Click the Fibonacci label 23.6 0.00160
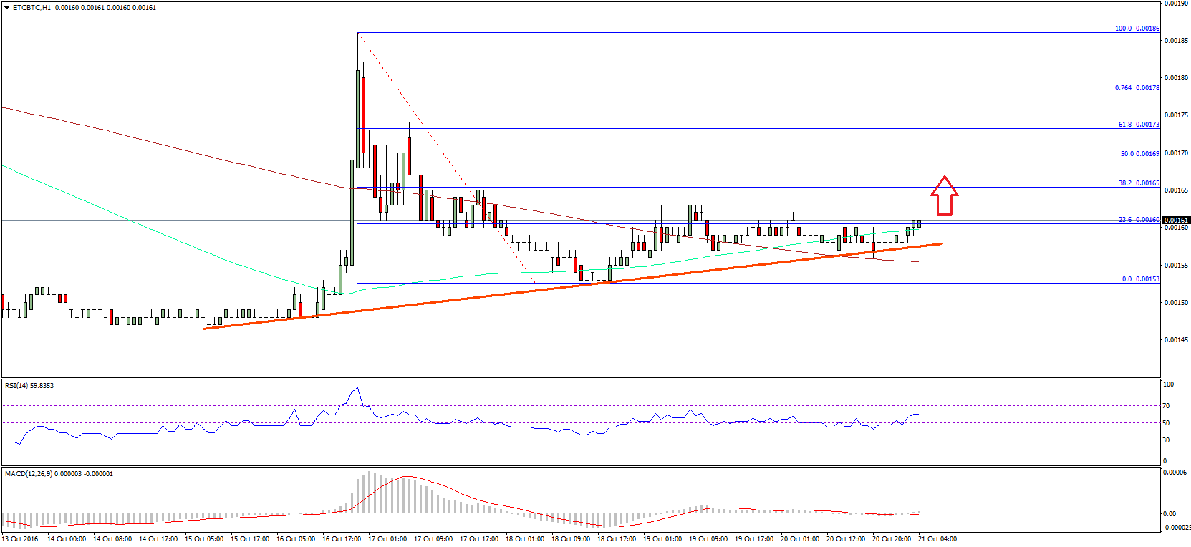The image size is (1191, 547). click(x=1139, y=220)
